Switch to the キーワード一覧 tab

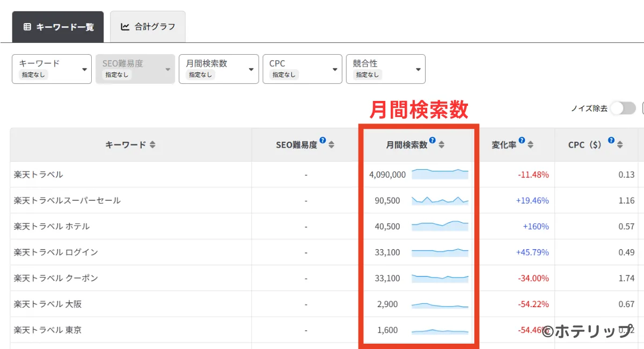click(58, 27)
